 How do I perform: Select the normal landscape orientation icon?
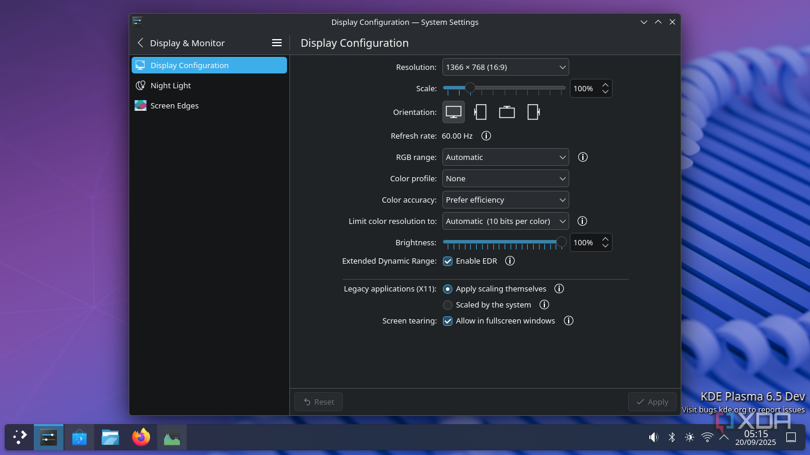[454, 112]
